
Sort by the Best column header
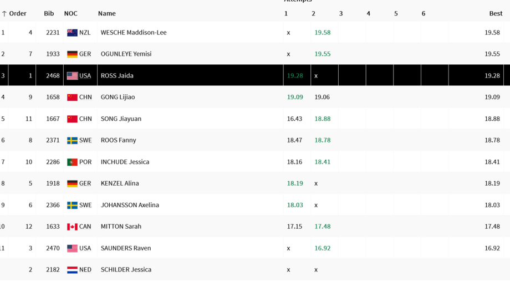click(x=496, y=13)
